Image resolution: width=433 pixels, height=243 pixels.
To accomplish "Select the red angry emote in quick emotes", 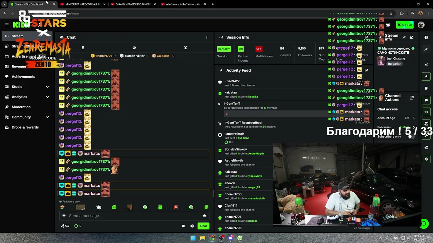I will (176, 207).
